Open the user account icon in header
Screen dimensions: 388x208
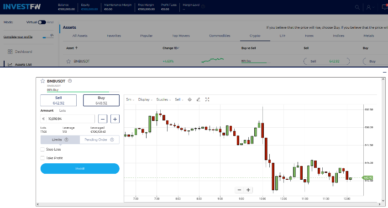pos(368,7)
